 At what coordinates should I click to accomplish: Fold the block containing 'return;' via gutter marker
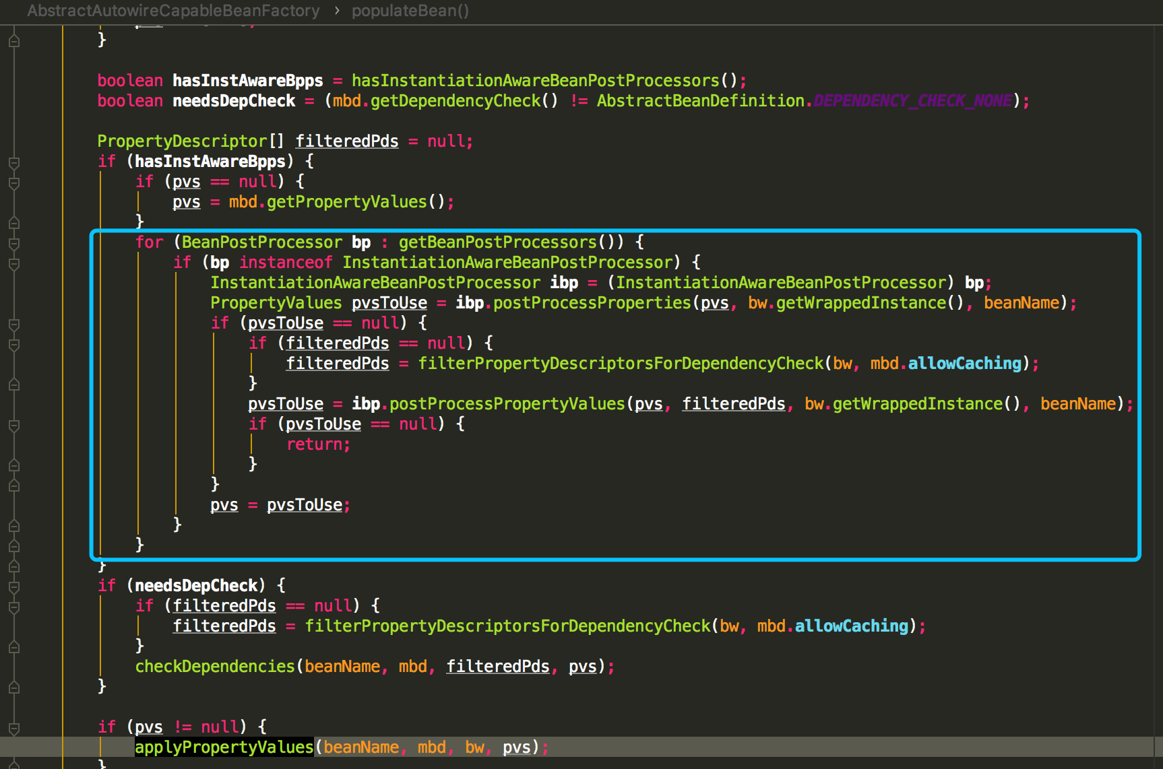pyautogui.click(x=14, y=425)
